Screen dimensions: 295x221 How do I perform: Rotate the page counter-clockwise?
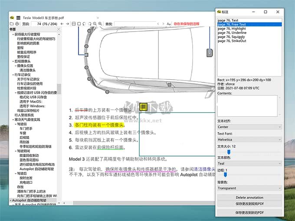84,24
